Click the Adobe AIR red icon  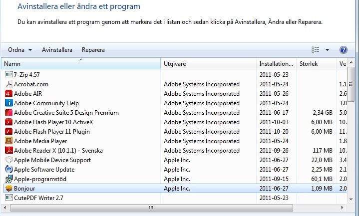coord(8,94)
